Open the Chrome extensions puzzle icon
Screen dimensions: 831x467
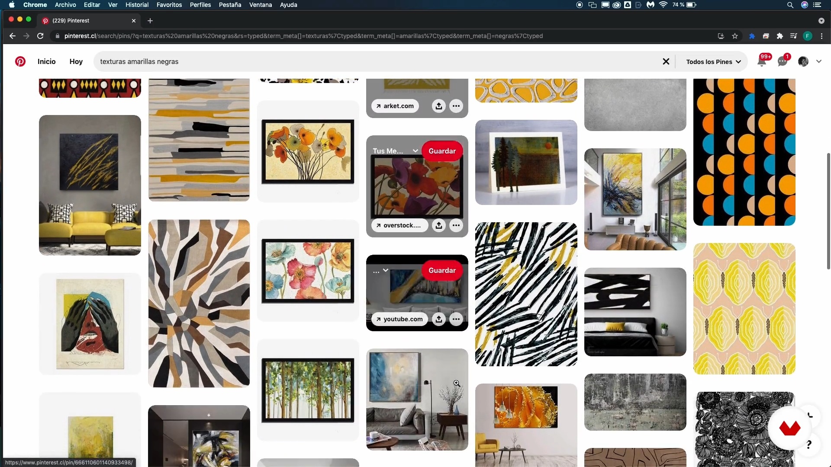pyautogui.click(x=780, y=36)
